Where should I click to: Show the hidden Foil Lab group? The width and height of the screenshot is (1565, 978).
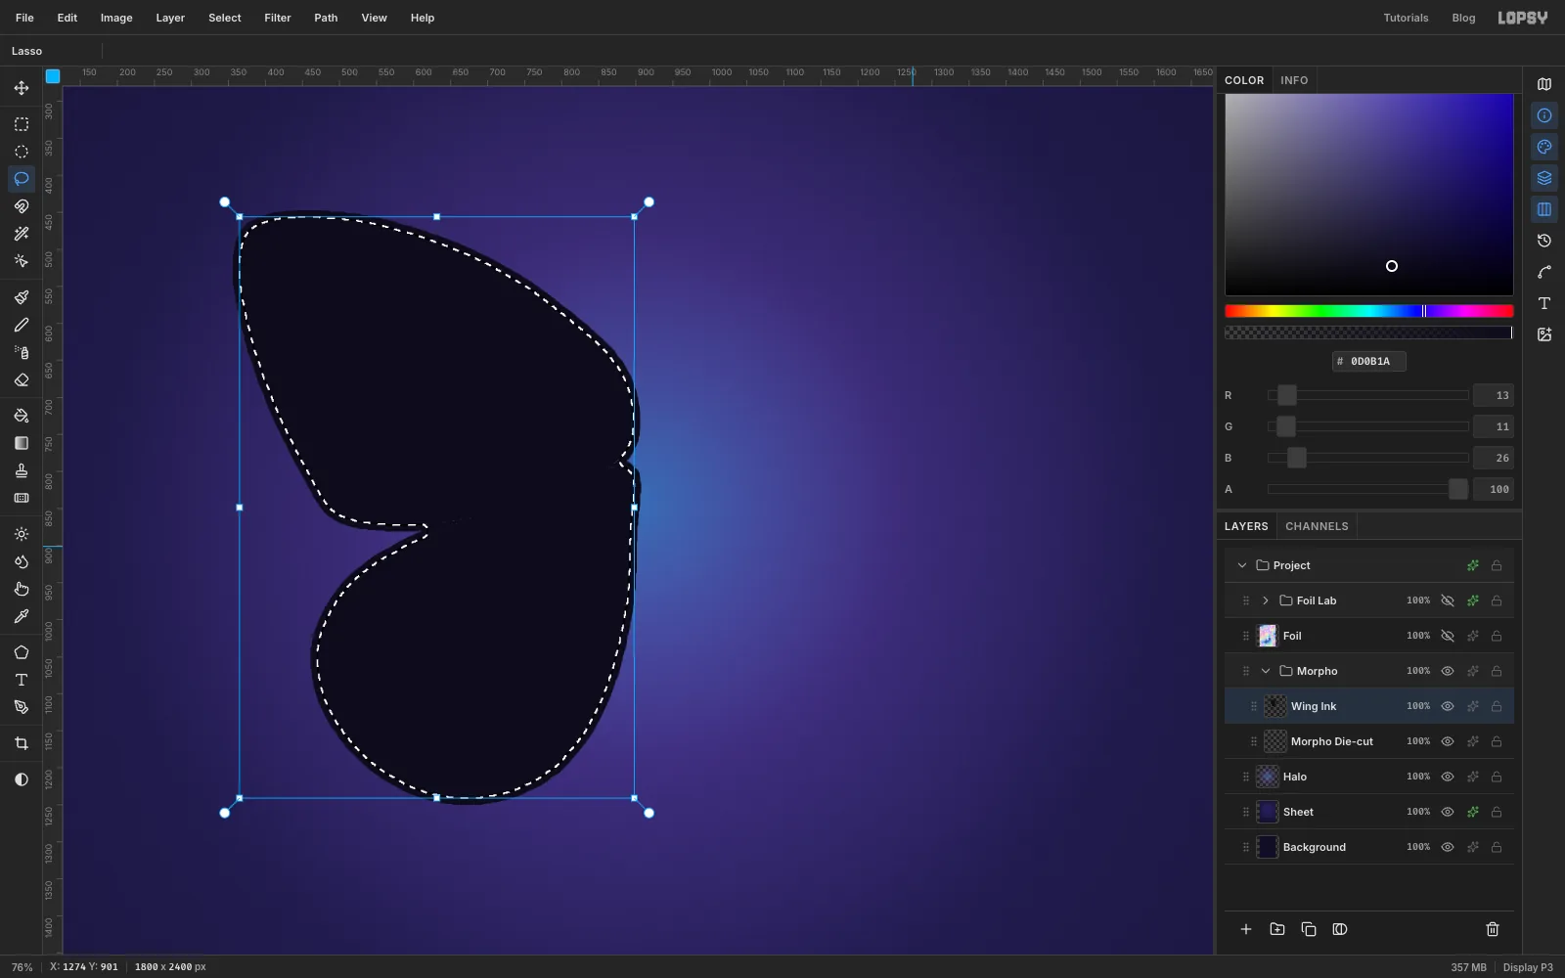pos(1448,600)
